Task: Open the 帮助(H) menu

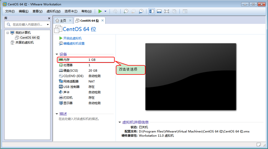Action: (x=86, y=11)
